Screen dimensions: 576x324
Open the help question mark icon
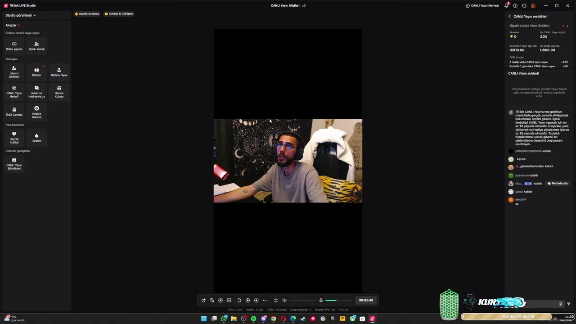[x=515, y=5]
